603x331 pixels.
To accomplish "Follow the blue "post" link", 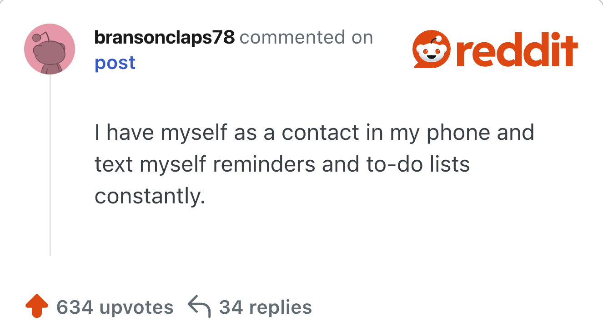I will pyautogui.click(x=115, y=63).
